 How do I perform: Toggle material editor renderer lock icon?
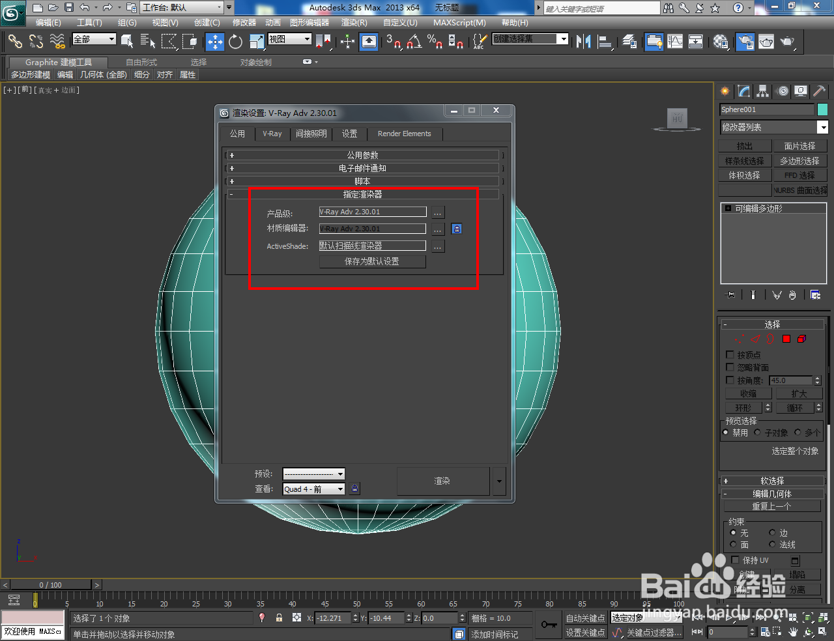coord(457,229)
